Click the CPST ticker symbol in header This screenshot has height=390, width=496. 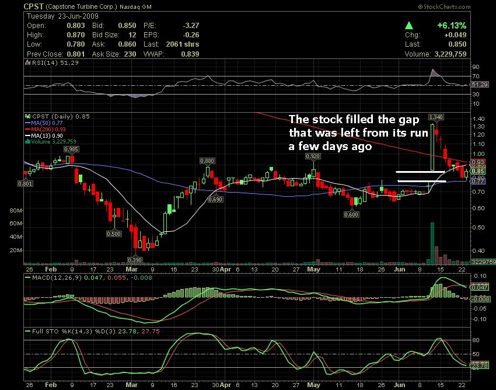pos(33,6)
